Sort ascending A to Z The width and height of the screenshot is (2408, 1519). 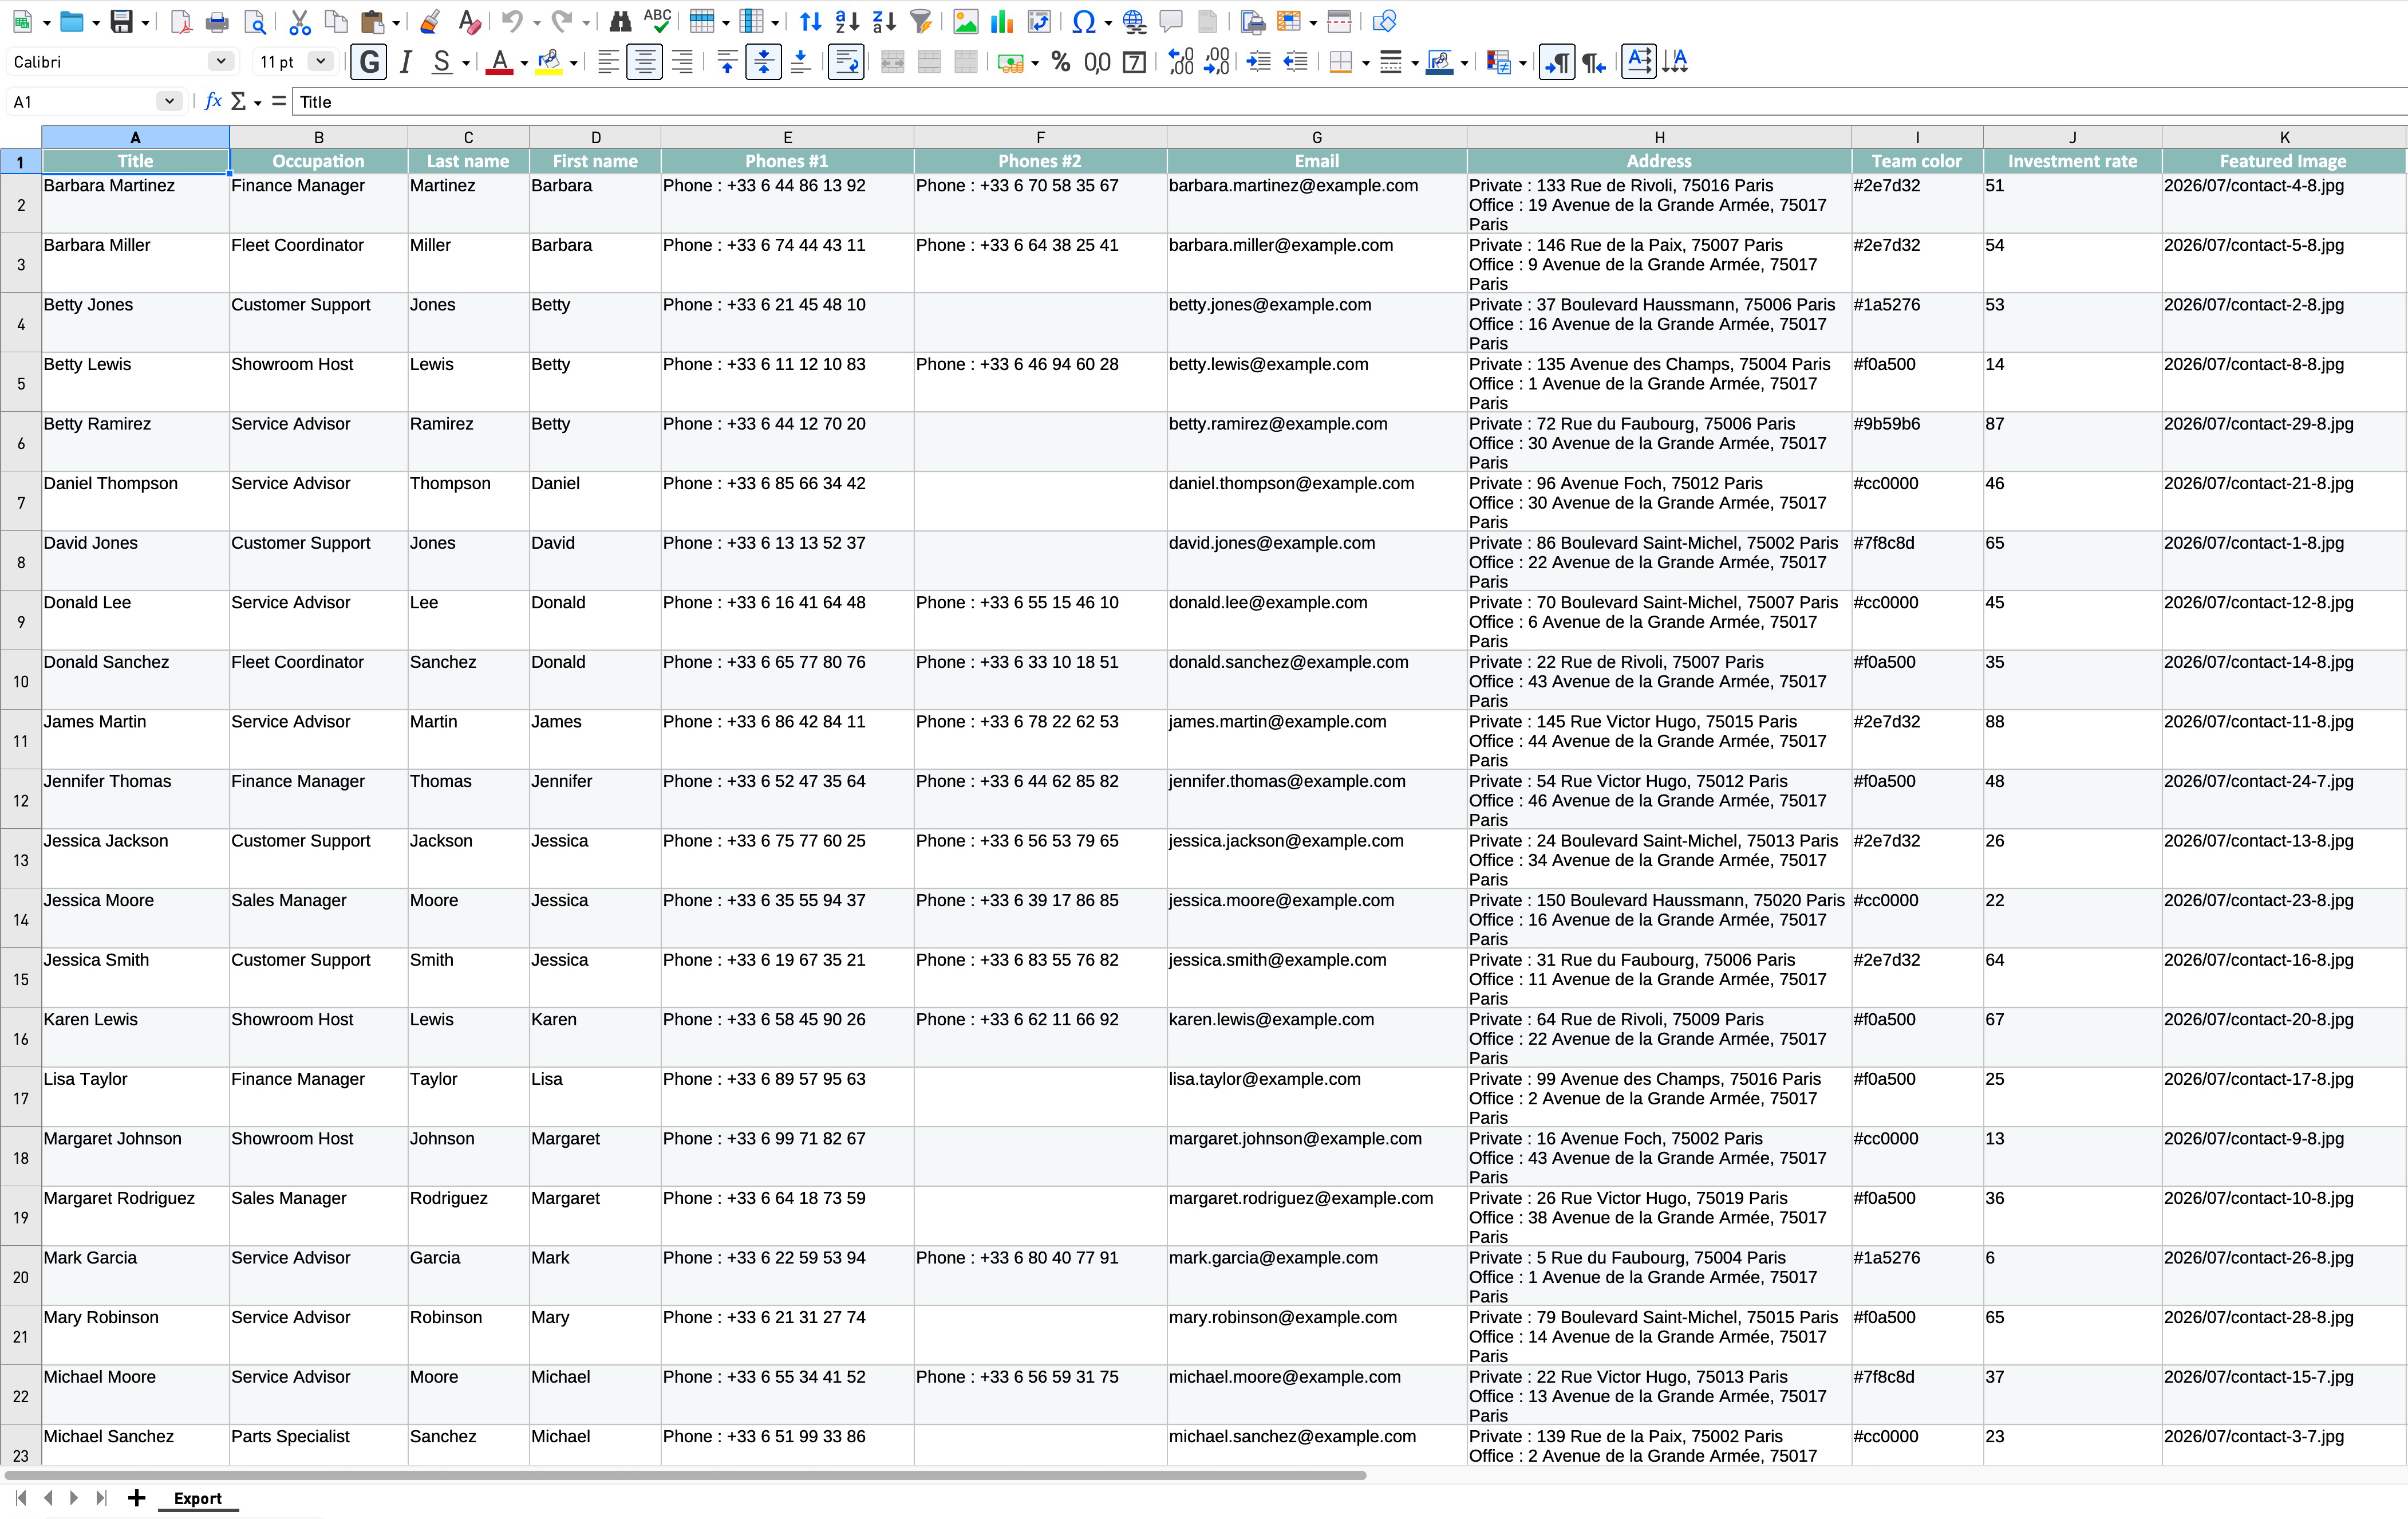click(847, 21)
